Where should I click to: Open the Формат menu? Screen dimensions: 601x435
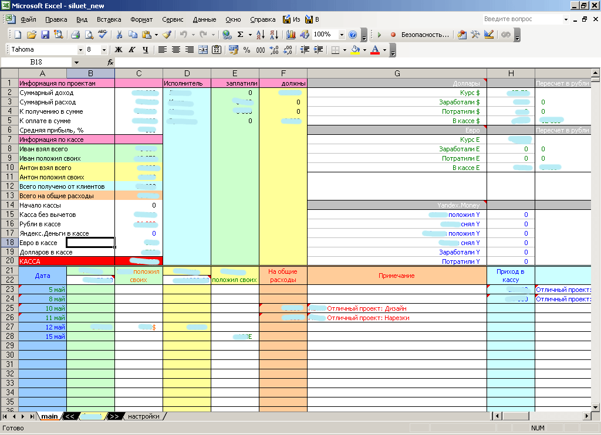141,19
